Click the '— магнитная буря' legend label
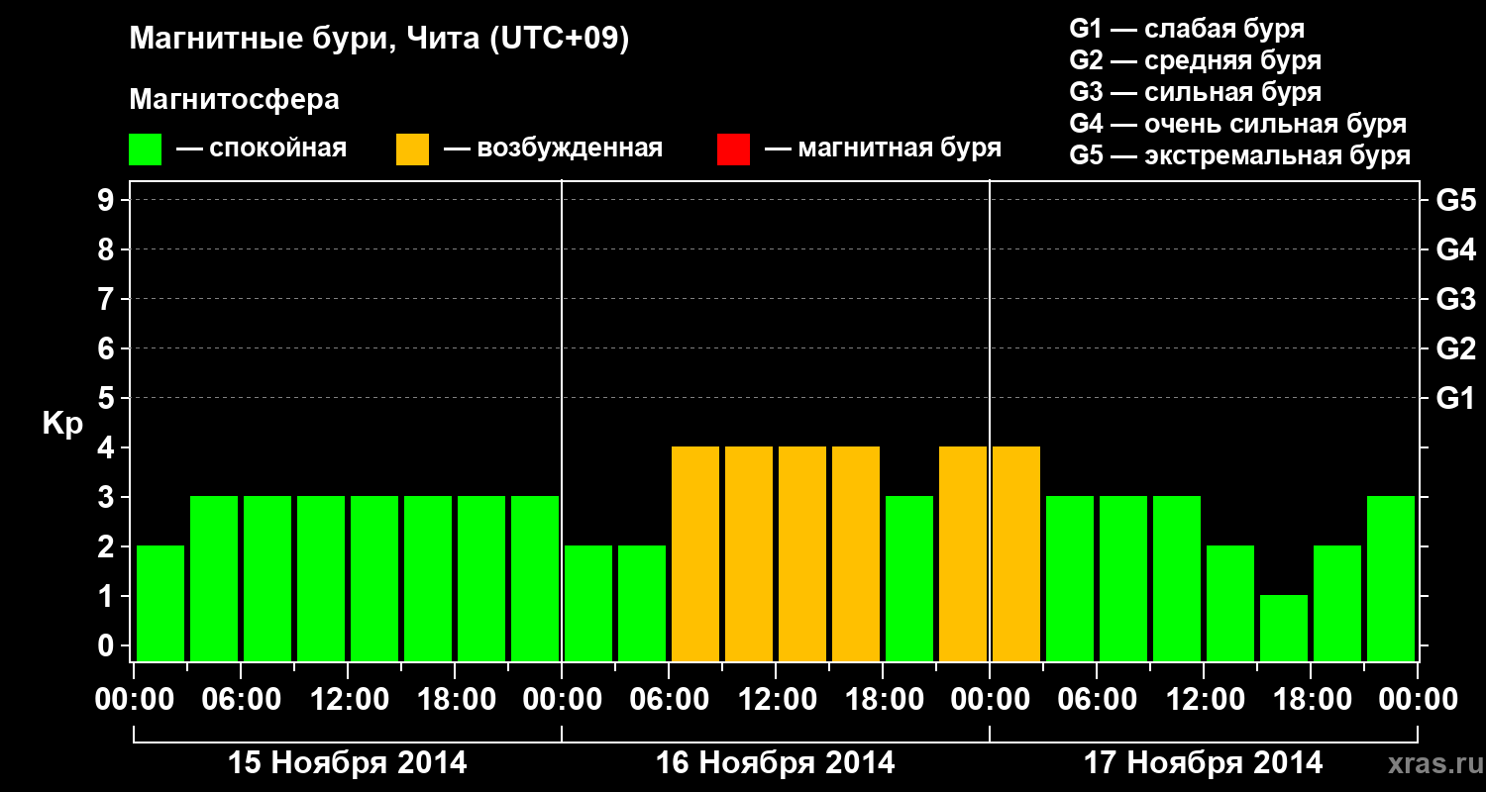 tap(883, 148)
